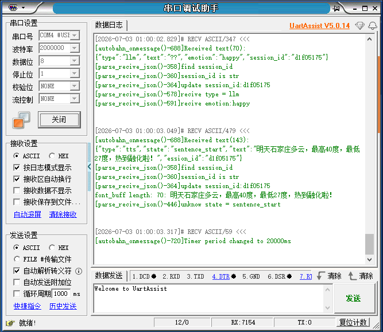Click the 复位计数 reset counter button
The height and width of the screenshot is (332, 383).
(x=353, y=322)
